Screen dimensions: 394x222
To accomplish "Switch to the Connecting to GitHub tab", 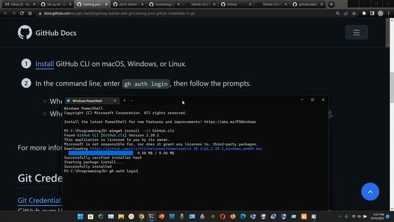I will point(164,4).
